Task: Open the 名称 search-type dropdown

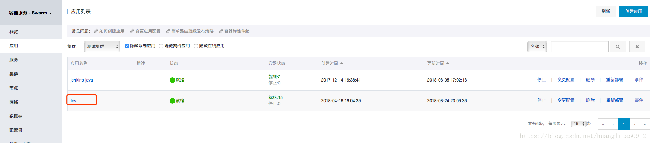Action: click(537, 46)
